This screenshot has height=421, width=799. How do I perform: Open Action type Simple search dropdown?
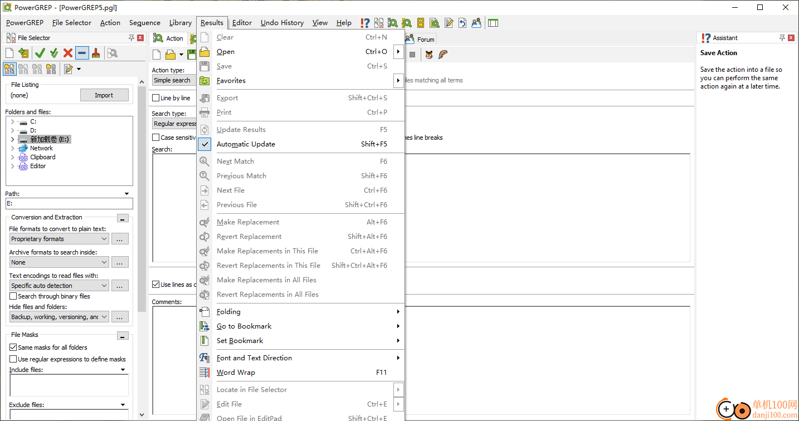tap(174, 80)
